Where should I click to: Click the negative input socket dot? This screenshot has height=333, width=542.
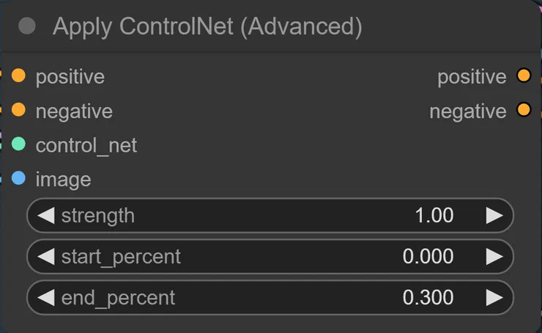pos(18,110)
